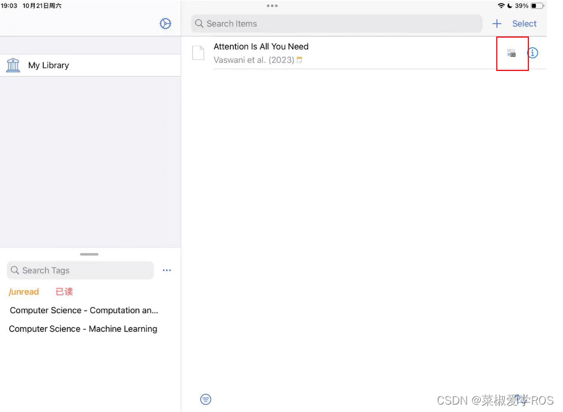
Task: Tap the Select button
Action: coord(524,23)
